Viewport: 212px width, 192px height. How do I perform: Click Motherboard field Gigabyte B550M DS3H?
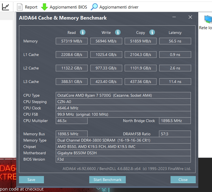(x=123, y=153)
